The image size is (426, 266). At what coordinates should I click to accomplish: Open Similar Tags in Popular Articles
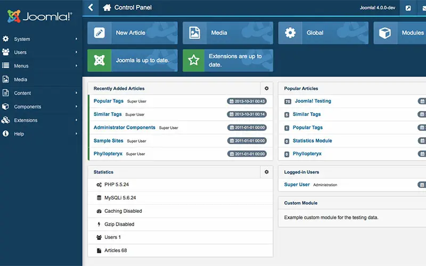307,114
